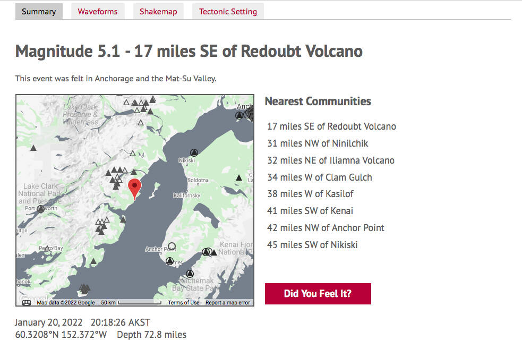View the Tectonic Setting tab
522x348 pixels.
228,12
